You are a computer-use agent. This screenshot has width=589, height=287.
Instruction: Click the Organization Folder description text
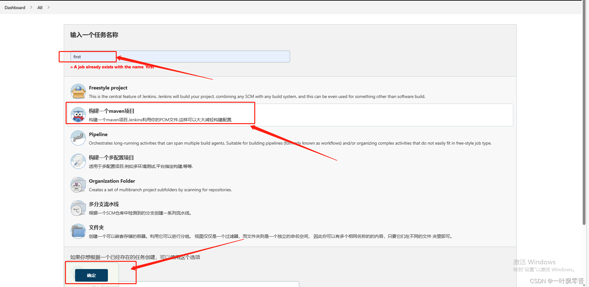[x=160, y=190]
